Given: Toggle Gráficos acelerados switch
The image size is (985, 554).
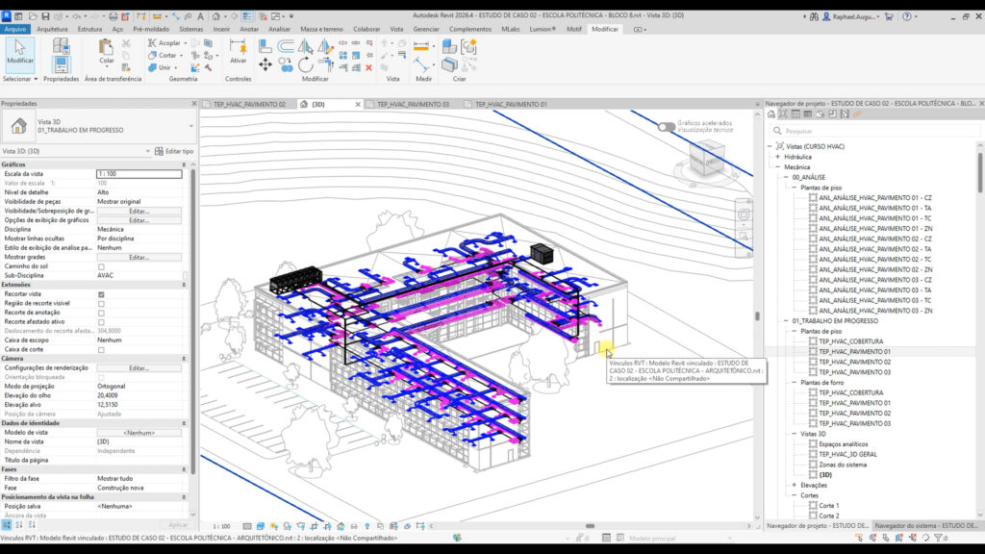Looking at the screenshot, I should (x=666, y=127).
